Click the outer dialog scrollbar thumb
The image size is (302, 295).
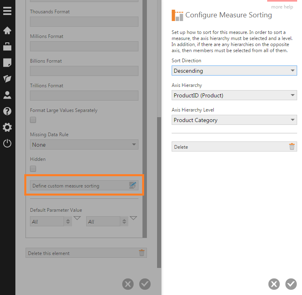[159, 192]
